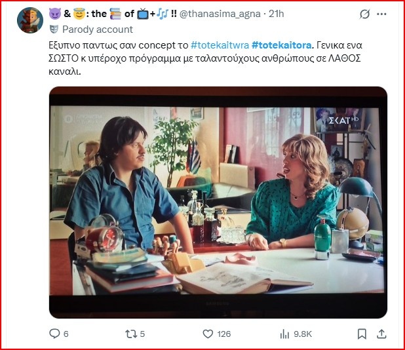Click the Parody account label
The image size is (405, 350).
(98, 29)
